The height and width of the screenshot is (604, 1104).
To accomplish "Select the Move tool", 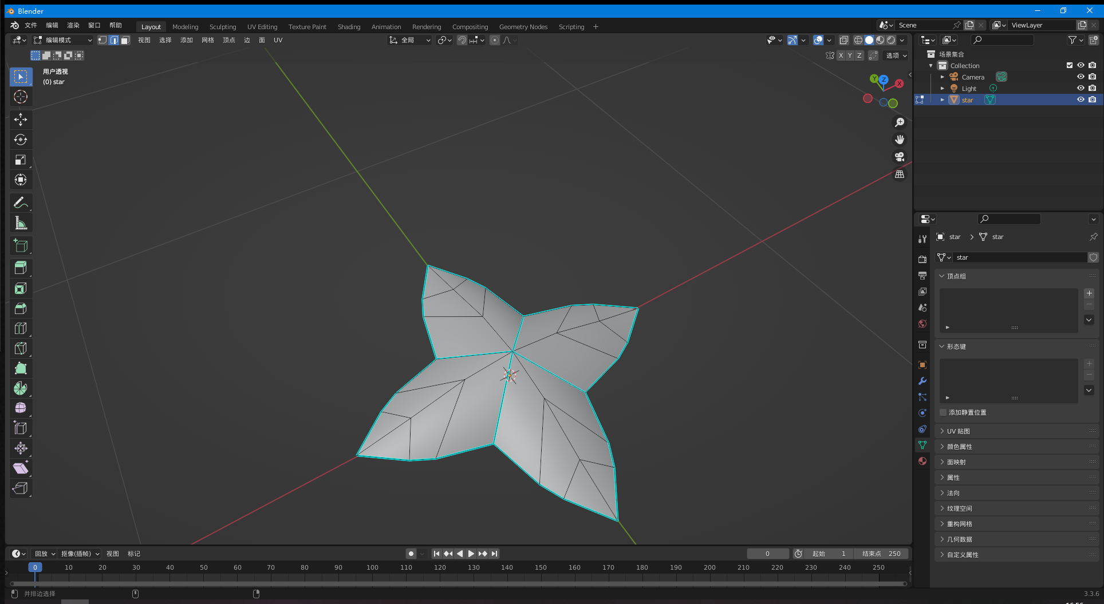I will tap(21, 120).
